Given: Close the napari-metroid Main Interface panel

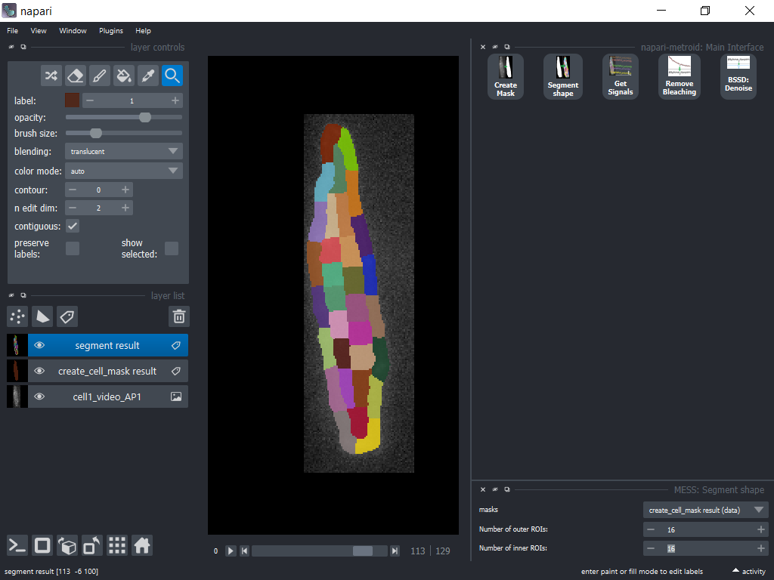Looking at the screenshot, I should (483, 47).
